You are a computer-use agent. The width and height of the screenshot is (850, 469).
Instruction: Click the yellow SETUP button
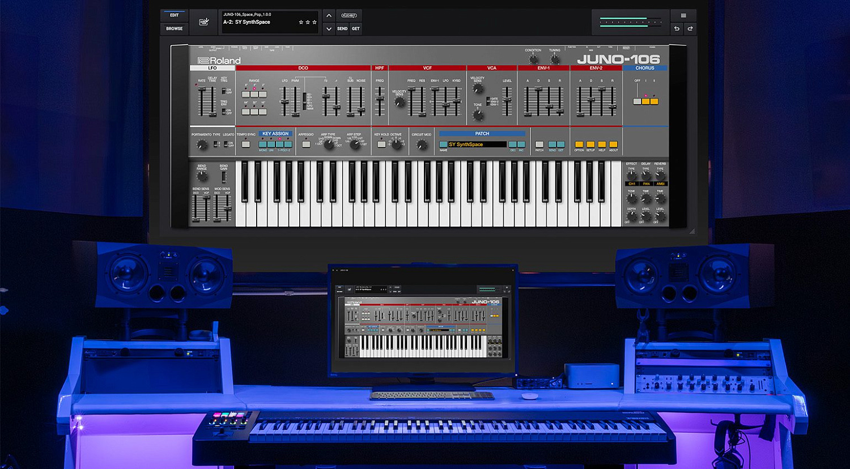point(590,144)
